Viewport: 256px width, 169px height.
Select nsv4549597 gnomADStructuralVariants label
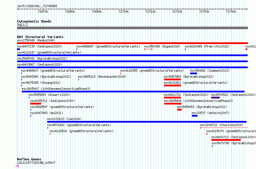pos(62,107)
